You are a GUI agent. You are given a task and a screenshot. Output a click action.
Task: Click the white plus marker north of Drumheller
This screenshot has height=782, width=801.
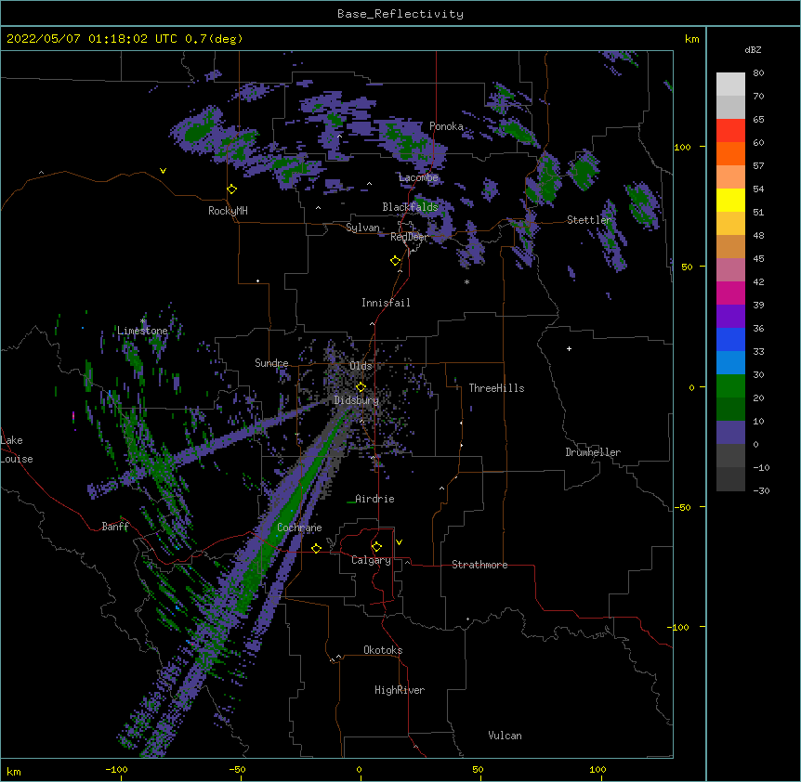tap(569, 348)
